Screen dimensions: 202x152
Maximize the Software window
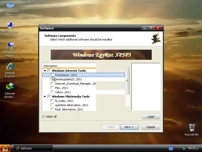[x=151, y=28]
